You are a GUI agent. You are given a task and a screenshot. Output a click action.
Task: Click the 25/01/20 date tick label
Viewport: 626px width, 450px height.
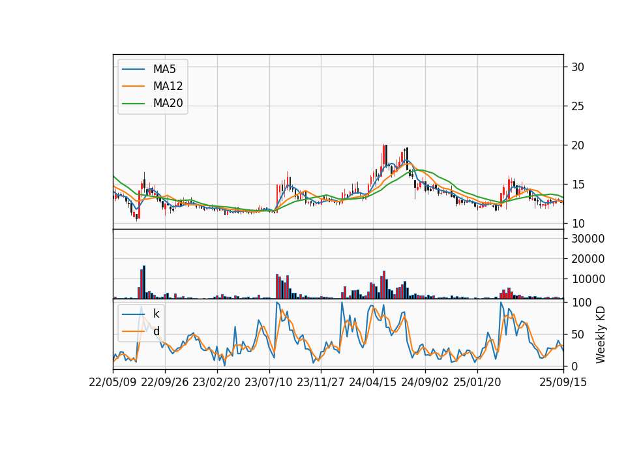477,382
